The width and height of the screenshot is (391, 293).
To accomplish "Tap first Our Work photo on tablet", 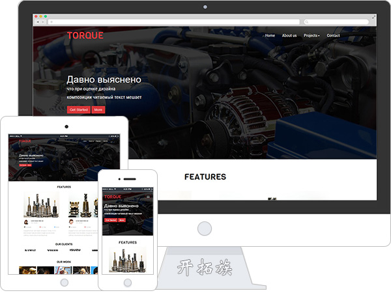I will pos(27,270).
